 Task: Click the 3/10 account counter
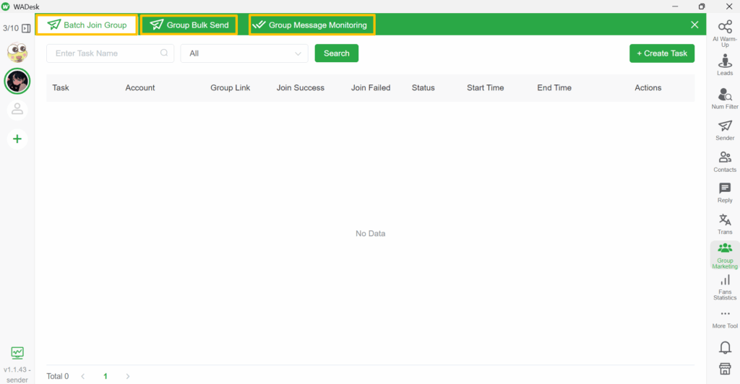[x=11, y=28]
